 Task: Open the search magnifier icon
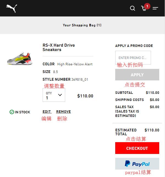[133, 8]
